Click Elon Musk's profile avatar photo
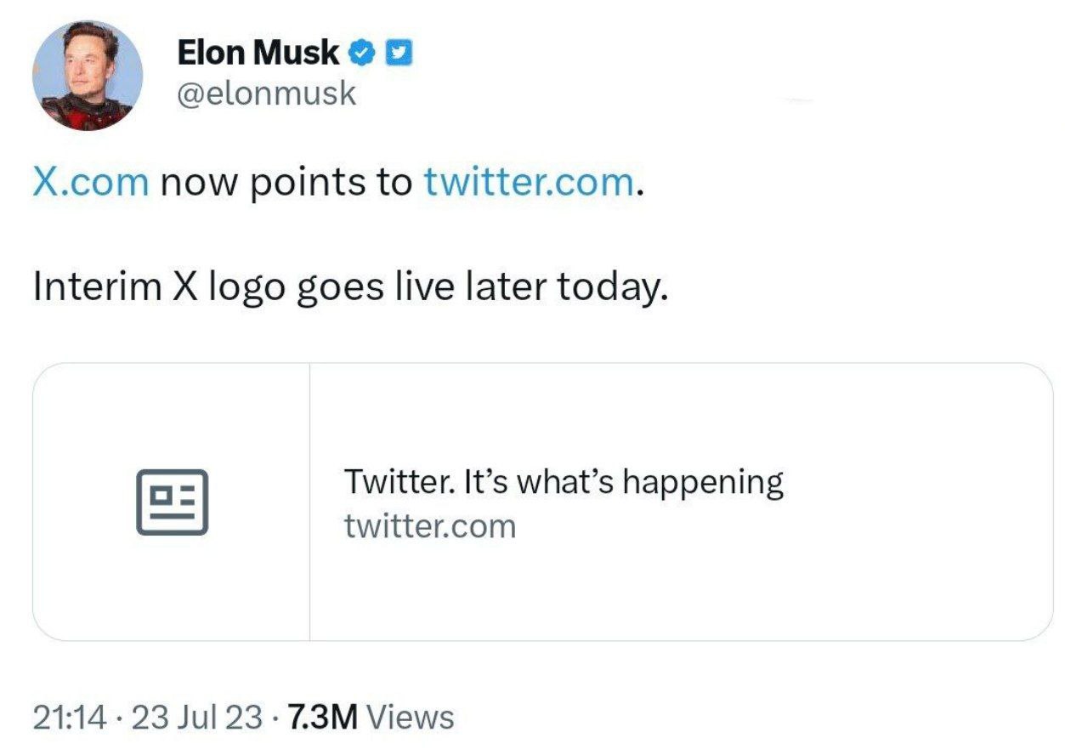Screen dimensions: 1065x749 88,76
